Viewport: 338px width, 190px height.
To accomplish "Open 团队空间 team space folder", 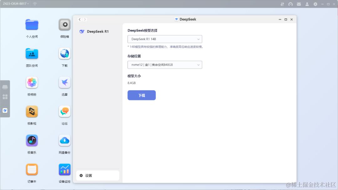I will point(32,53).
